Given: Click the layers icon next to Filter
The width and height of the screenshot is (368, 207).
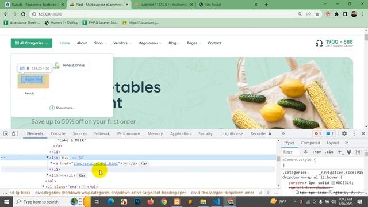Looking at the screenshot, I should coord(305,152).
